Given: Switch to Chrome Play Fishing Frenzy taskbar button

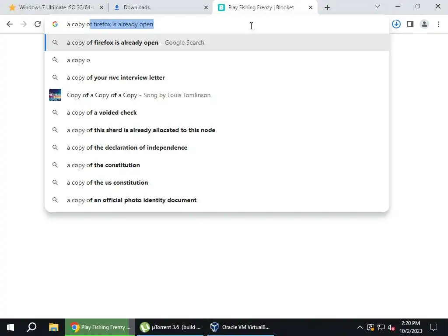Looking at the screenshot, I should pos(99,327).
